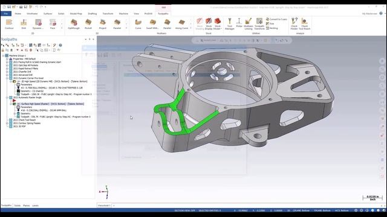The height and width of the screenshot is (217, 387).
Task: Expand the Properties - Mill Default node
Action: click(7, 59)
